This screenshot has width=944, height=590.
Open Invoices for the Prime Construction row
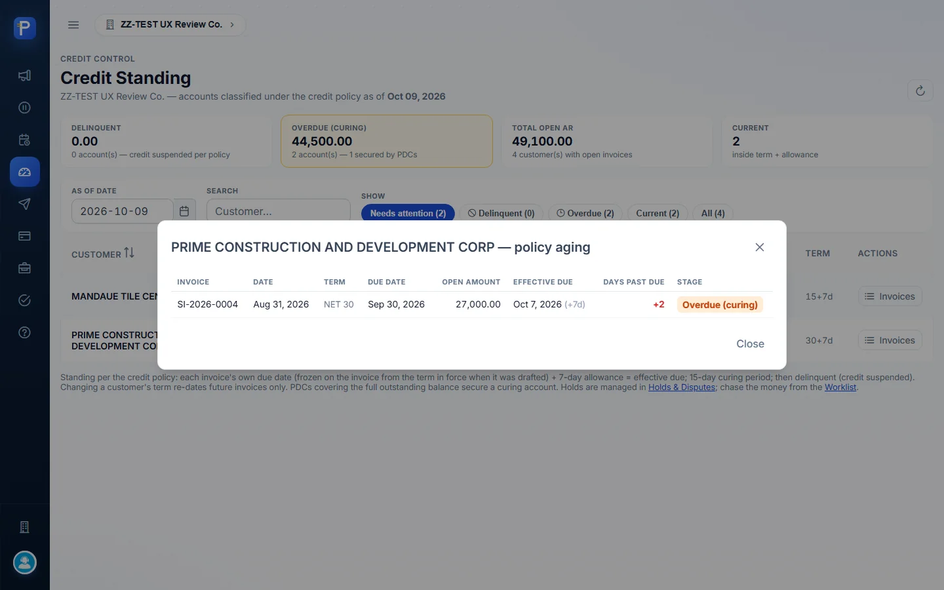coord(890,340)
